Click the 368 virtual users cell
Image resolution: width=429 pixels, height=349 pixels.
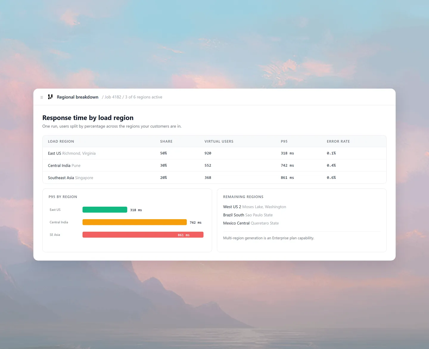[x=208, y=178]
